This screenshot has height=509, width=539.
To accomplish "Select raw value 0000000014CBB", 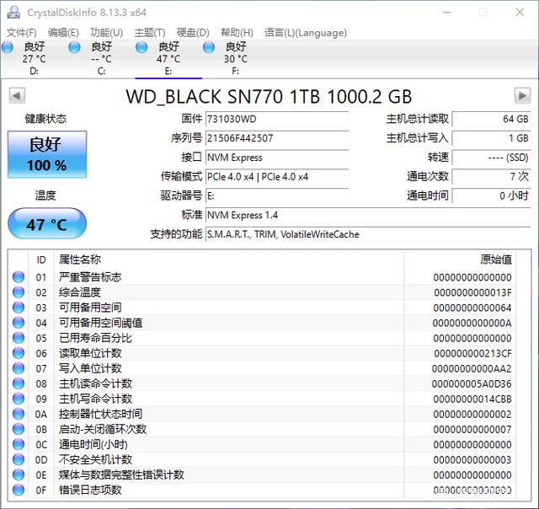I will click(472, 399).
